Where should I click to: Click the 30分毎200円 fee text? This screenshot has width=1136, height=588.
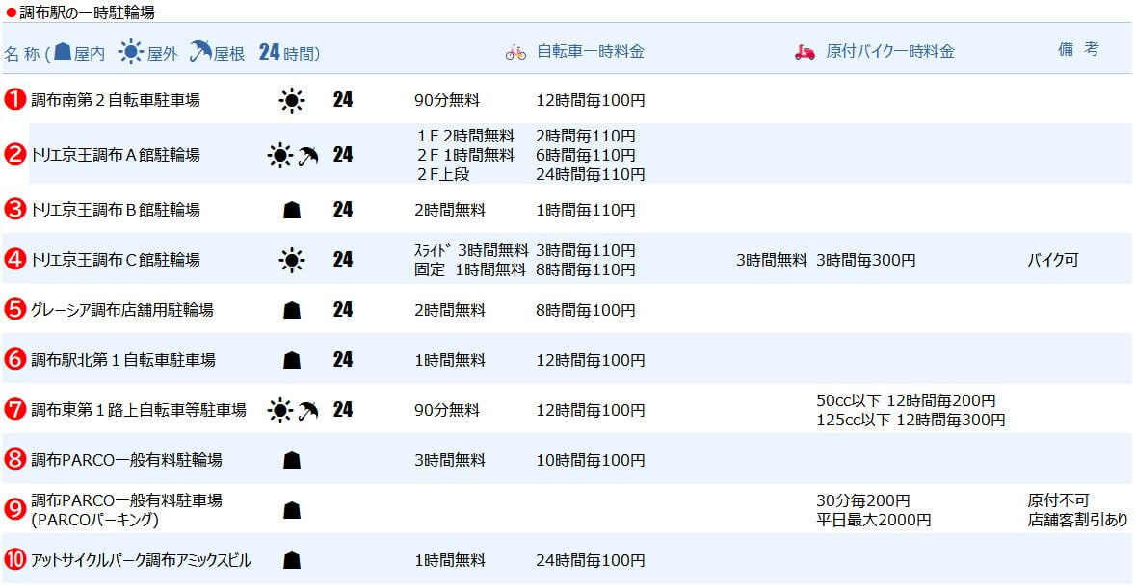click(863, 499)
